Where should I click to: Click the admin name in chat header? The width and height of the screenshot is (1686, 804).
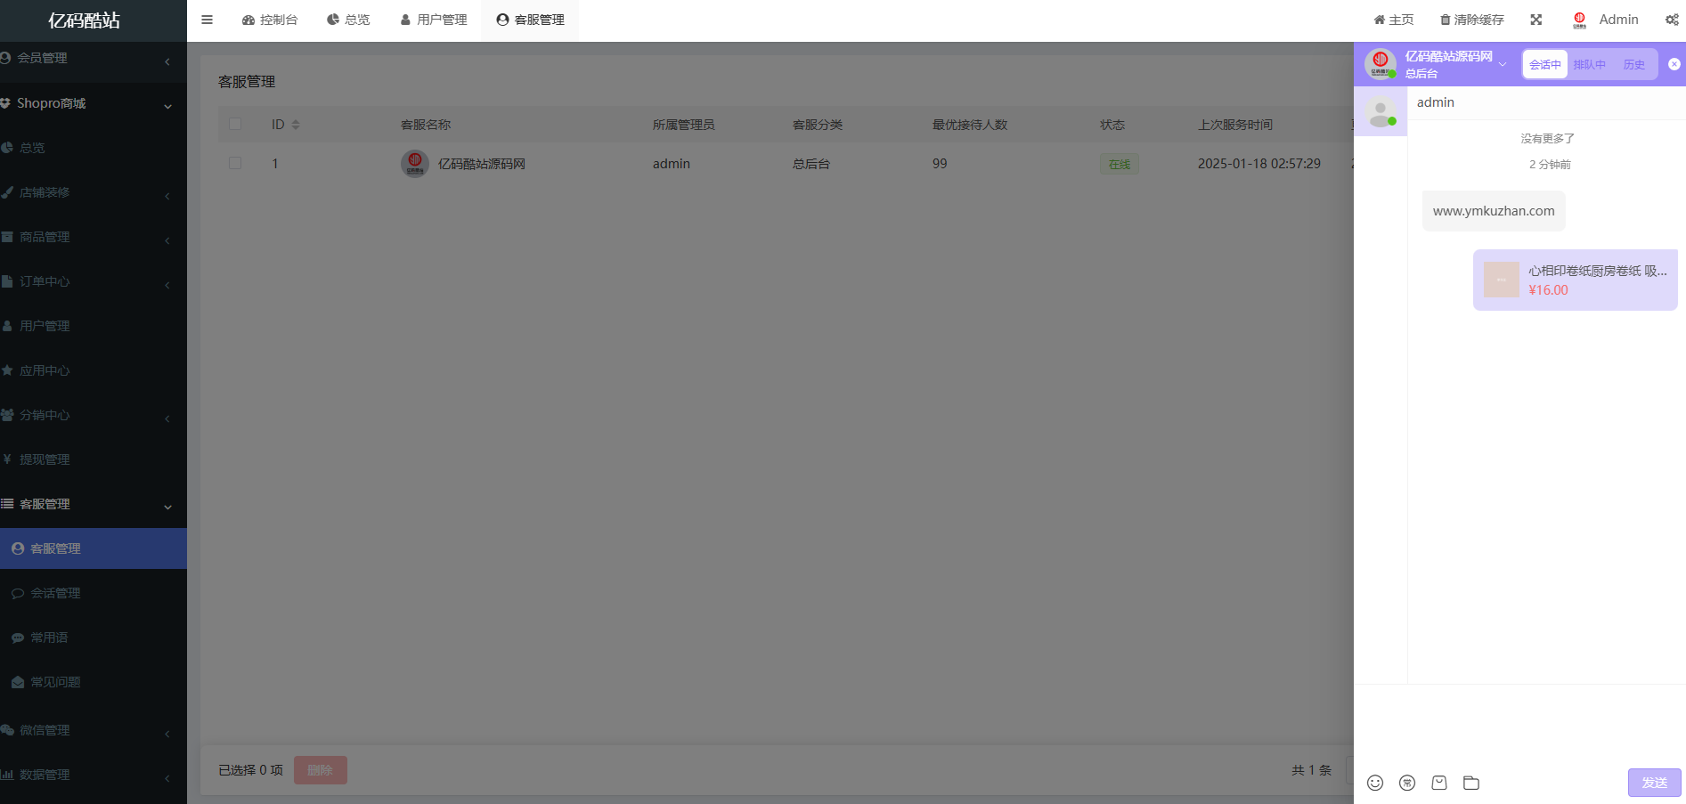[x=1436, y=102]
